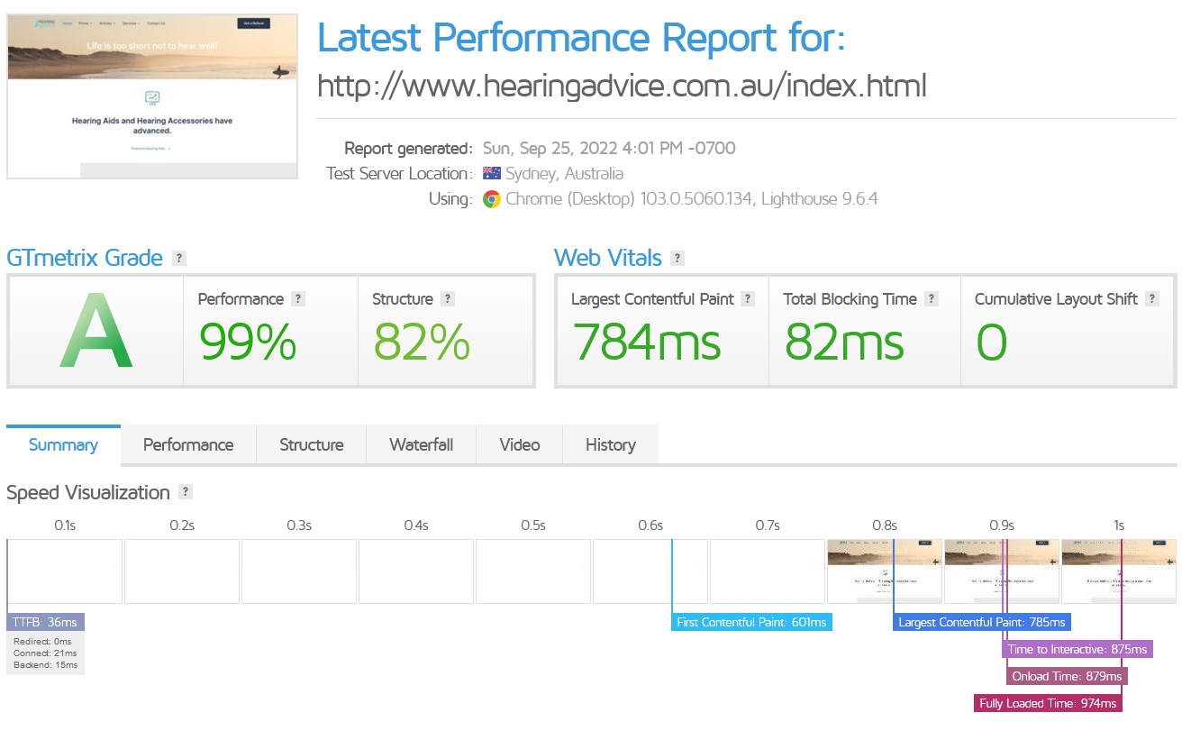
Task: Click the Web Vitals heading
Action: pyautogui.click(x=608, y=259)
